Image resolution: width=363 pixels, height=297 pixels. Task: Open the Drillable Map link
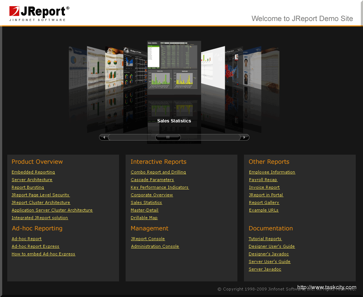144,218
